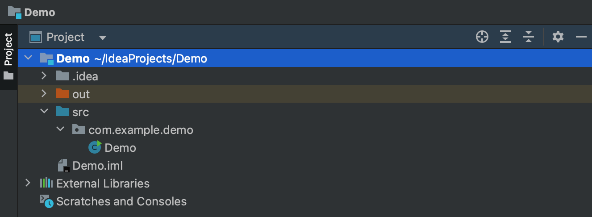The image size is (592, 217).
Task: Click the Collapse All icon
Action: pyautogui.click(x=529, y=37)
